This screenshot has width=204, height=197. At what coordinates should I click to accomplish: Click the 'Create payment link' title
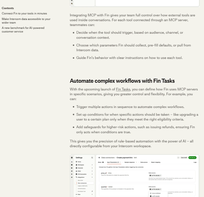coord(124,157)
